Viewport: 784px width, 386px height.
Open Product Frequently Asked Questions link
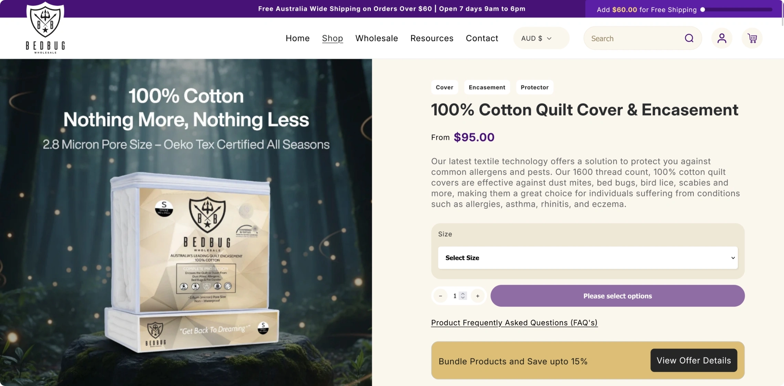(514, 323)
